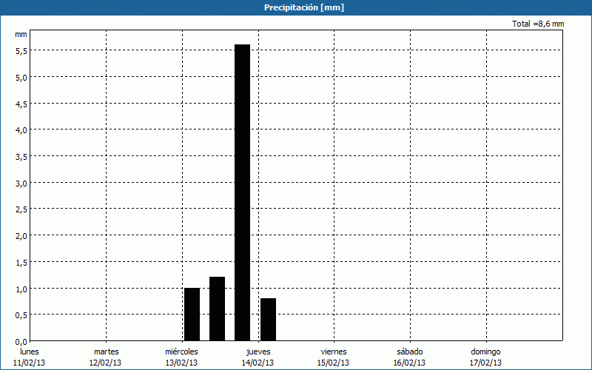592x370 pixels.
Task: Select the tallest precipitation bar
Action: click(x=242, y=192)
